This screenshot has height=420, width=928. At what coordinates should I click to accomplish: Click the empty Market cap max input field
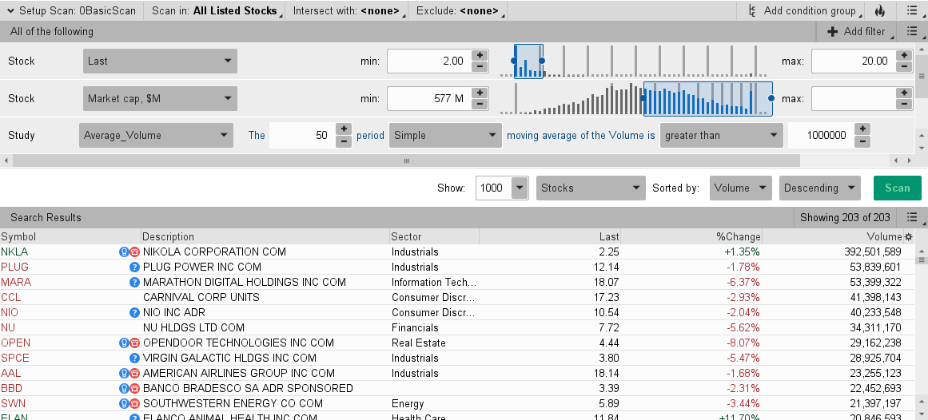(853, 98)
